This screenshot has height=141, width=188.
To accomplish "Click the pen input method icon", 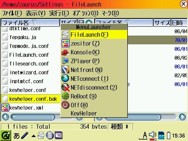I will tap(25, 135).
